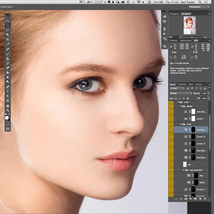Hide the sat layer

[171, 164]
